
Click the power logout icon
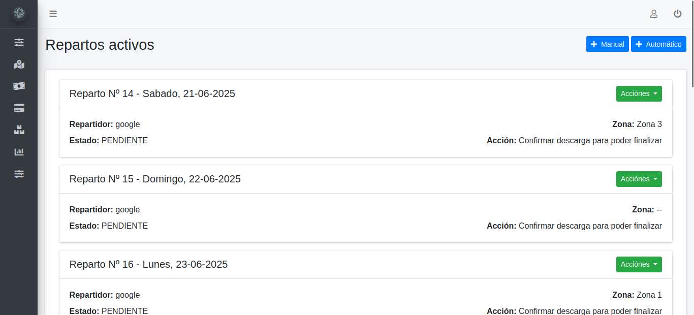(x=677, y=14)
